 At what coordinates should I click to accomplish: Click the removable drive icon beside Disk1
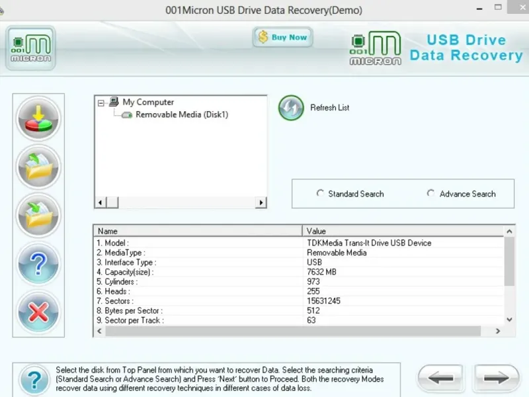pos(127,115)
